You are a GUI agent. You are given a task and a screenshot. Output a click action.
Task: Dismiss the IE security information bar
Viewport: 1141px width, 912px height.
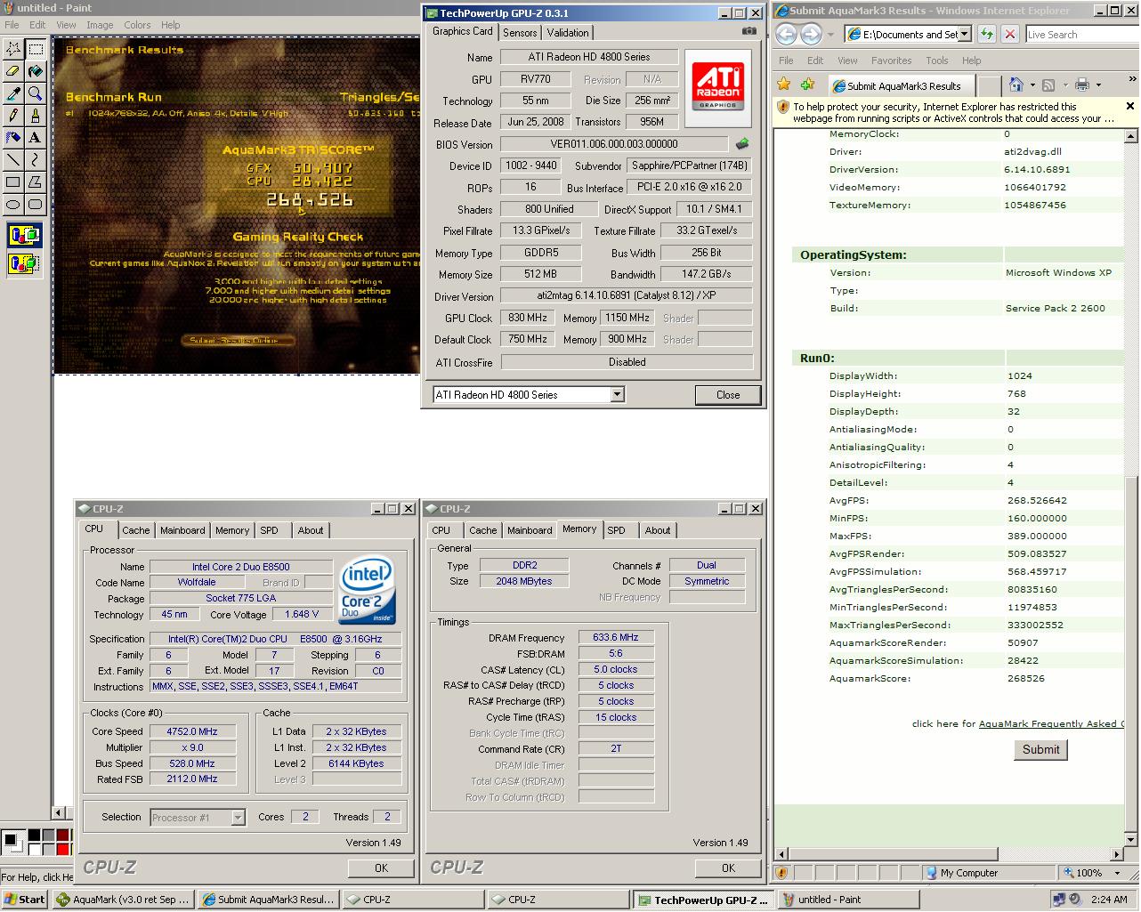coord(1130,106)
